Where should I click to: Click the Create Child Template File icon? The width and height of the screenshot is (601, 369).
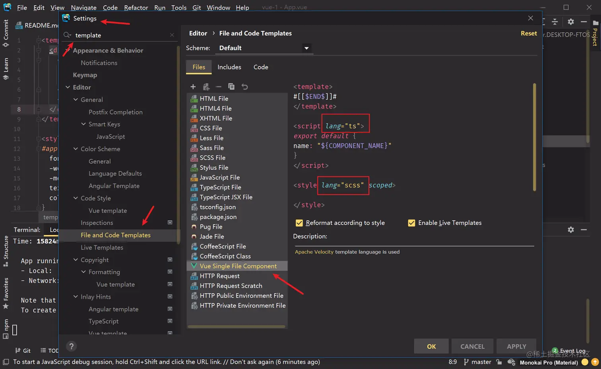pyautogui.click(x=206, y=87)
